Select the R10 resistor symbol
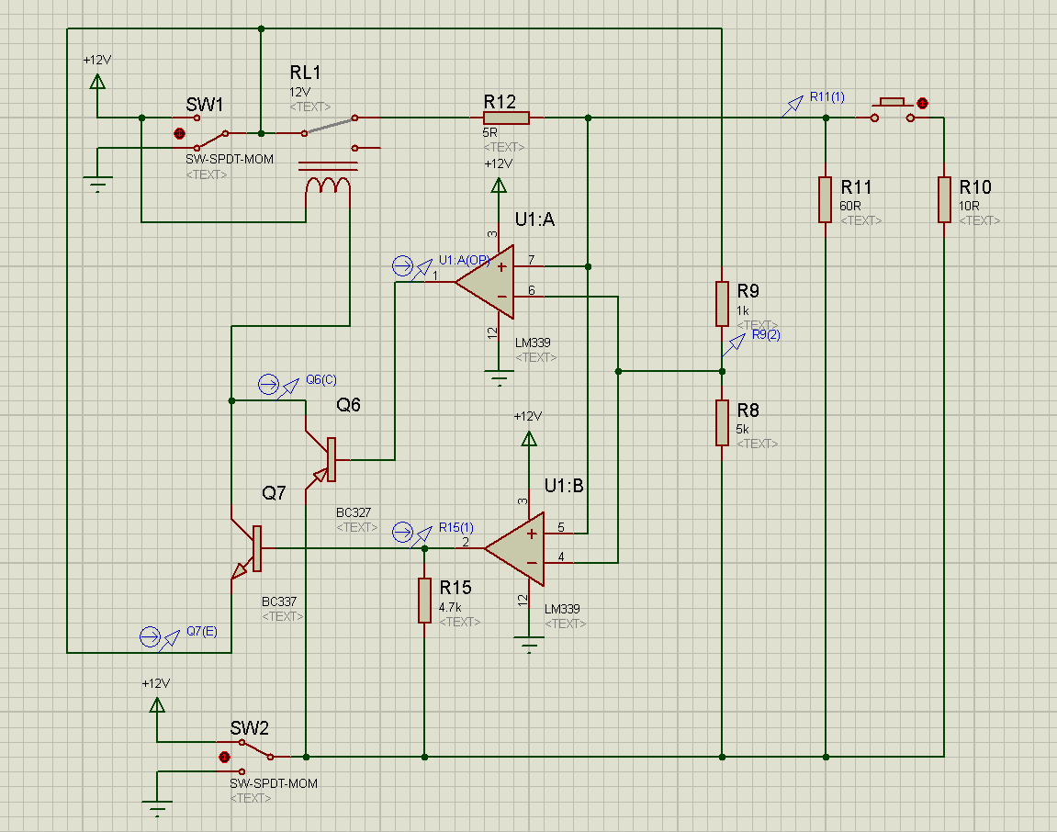This screenshot has height=832, width=1057. [x=943, y=199]
